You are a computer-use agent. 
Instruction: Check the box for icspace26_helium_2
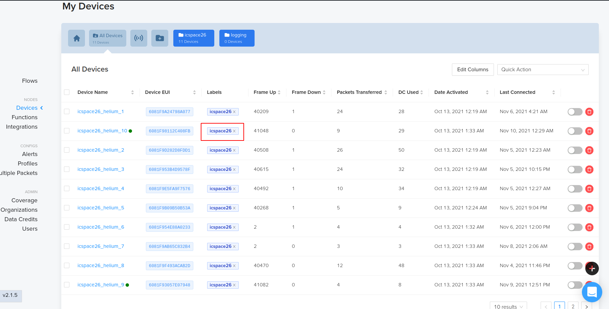[67, 150]
